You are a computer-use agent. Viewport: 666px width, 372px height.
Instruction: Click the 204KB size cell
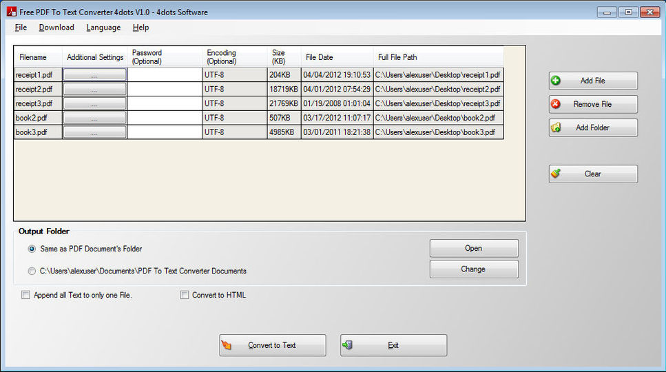pos(284,74)
